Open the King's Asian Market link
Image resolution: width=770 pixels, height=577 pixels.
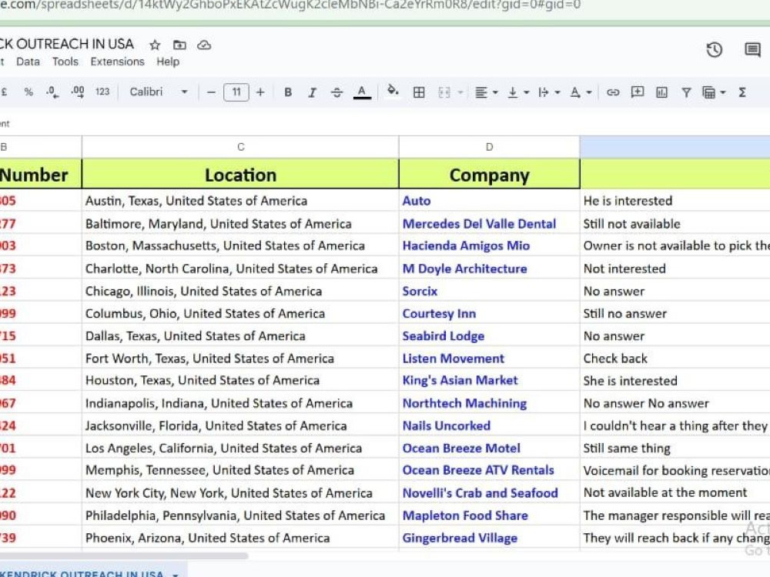pyautogui.click(x=460, y=380)
